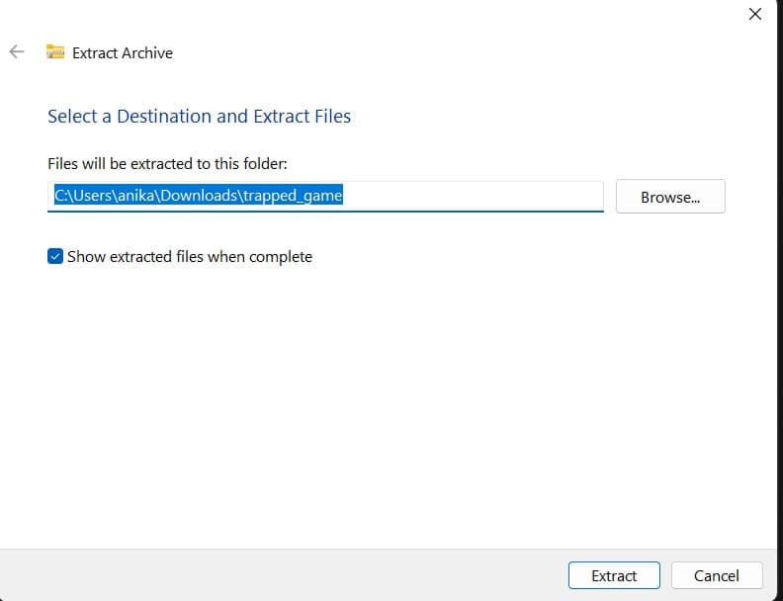This screenshot has width=783, height=601.
Task: Click the checkbox label text Show extracted files
Action: 189,256
